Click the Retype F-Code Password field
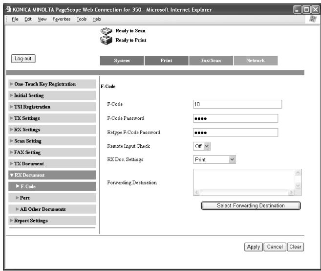The width and height of the screenshot is (321, 271). 235,133
